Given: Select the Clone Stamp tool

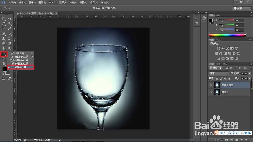Looking at the screenshot, I should tap(4, 39).
